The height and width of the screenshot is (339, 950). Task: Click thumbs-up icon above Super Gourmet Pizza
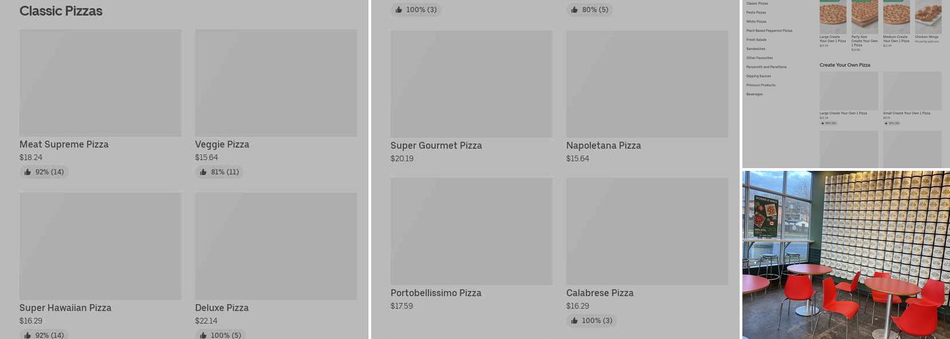pos(399,9)
